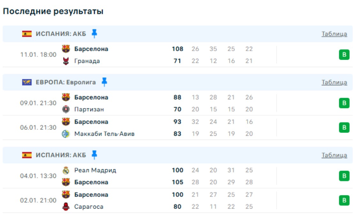Click Гранада team logo icon
358x214 pixels.
tap(66, 61)
